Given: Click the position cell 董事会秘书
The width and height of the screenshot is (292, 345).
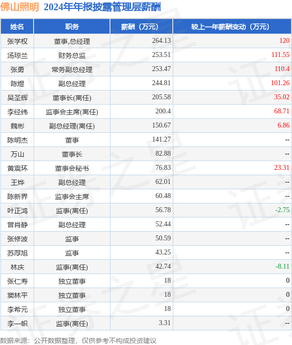Looking at the screenshot, I should [x=72, y=168].
